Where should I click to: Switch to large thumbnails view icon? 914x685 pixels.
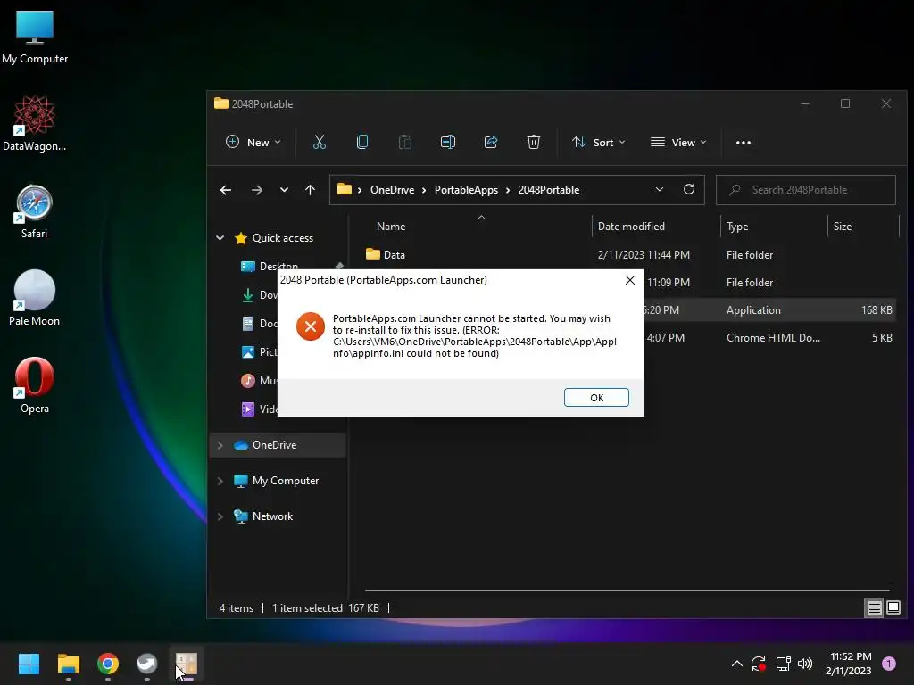[893, 608]
